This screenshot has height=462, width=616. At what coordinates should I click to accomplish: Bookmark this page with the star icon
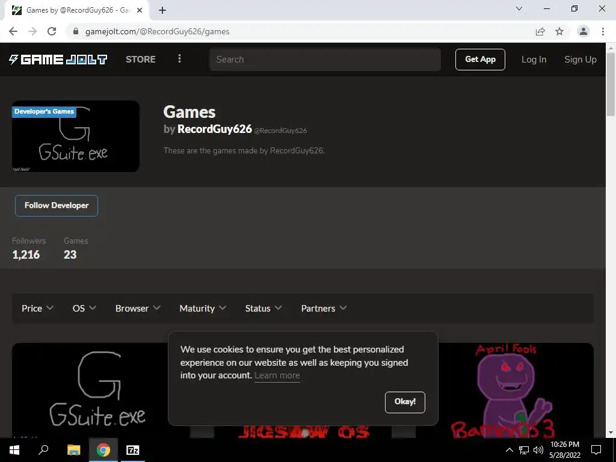click(559, 31)
